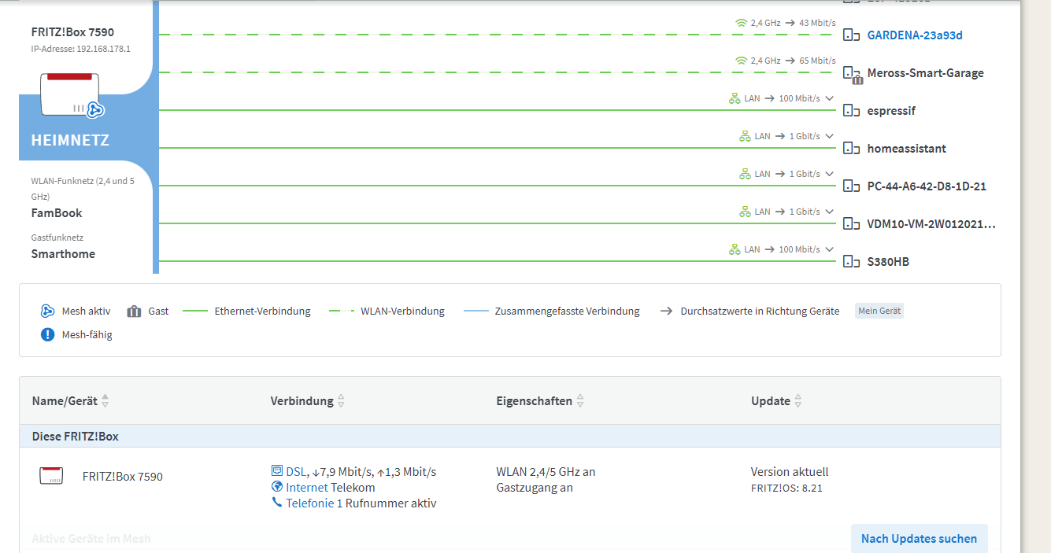Click the FRITZ!Box icon in the table row
This screenshot has height=553, width=1051.
[x=51, y=475]
